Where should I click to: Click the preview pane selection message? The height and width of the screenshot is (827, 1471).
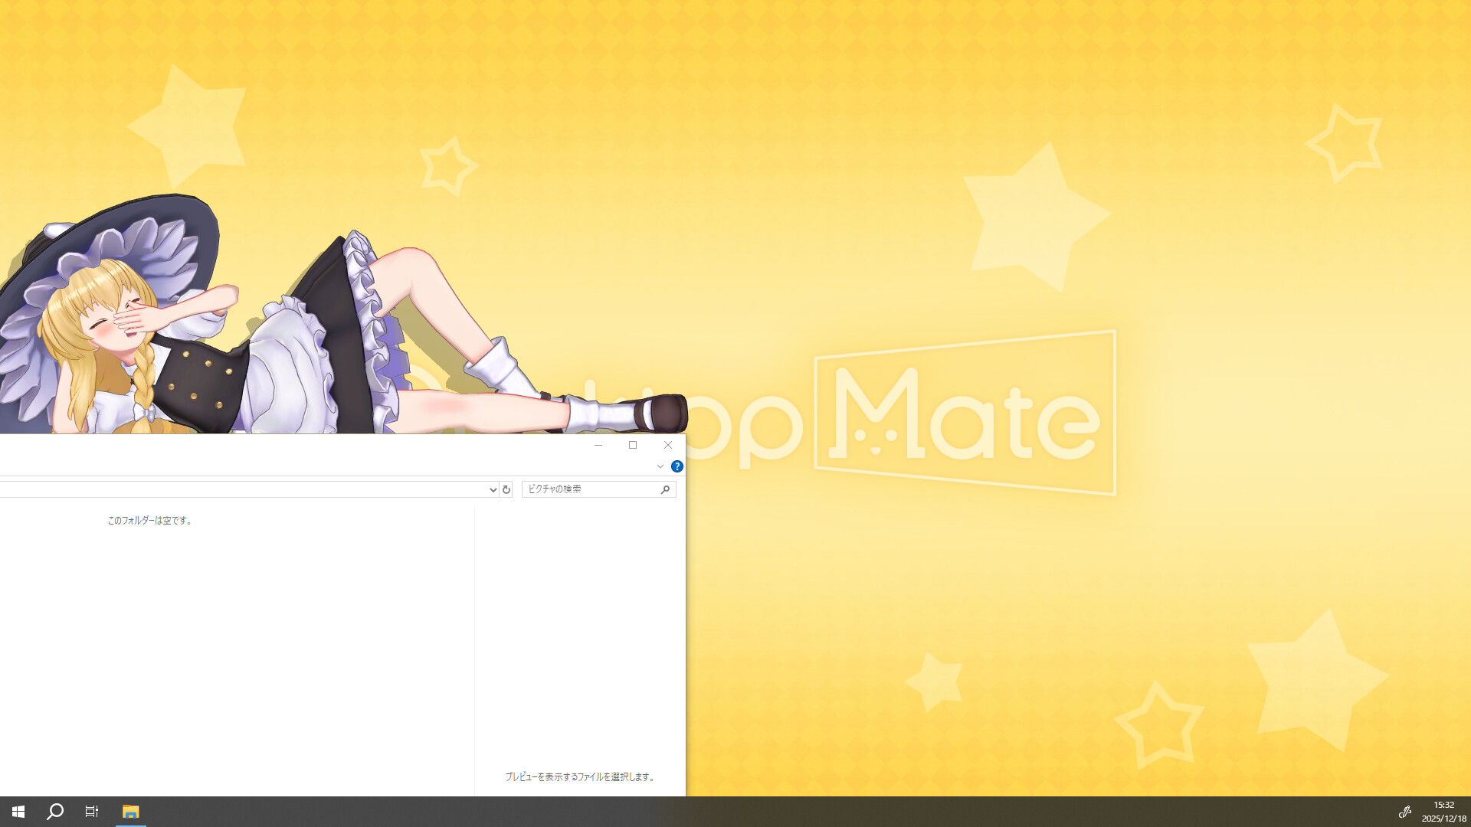[x=580, y=776]
